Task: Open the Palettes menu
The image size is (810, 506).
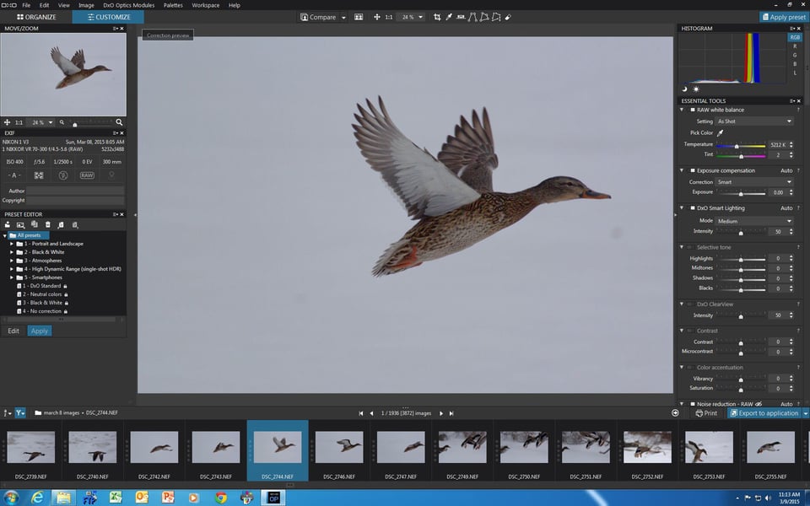Action: (x=173, y=5)
